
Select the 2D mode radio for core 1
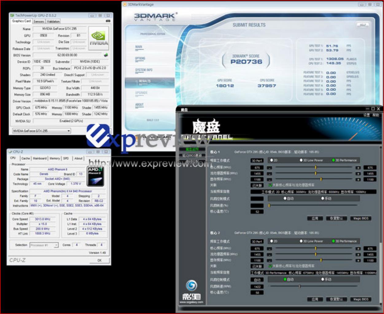pos(272,160)
